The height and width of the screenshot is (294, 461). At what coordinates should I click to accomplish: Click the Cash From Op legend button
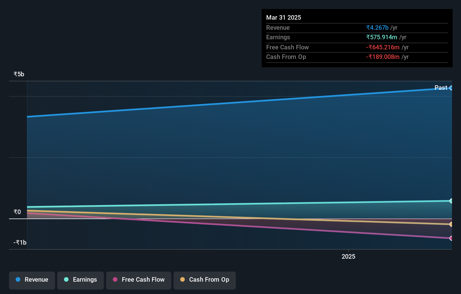click(204, 280)
